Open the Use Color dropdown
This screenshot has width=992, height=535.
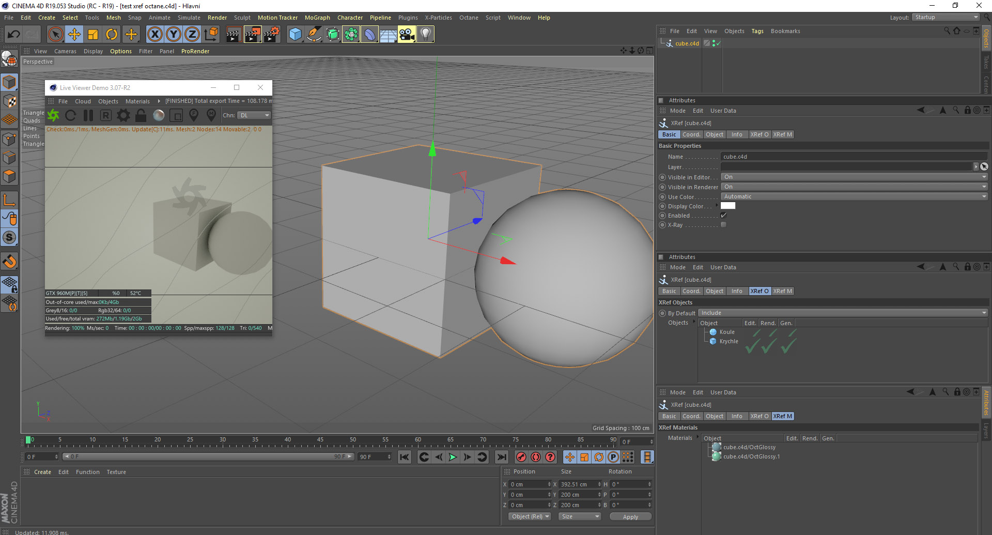tap(854, 196)
